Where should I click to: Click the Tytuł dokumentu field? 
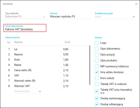[x=25, y=28]
